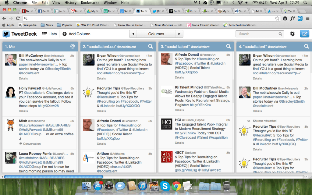
Task: Click search icon in "socialtalent" column four header
Action: point(307,46)
